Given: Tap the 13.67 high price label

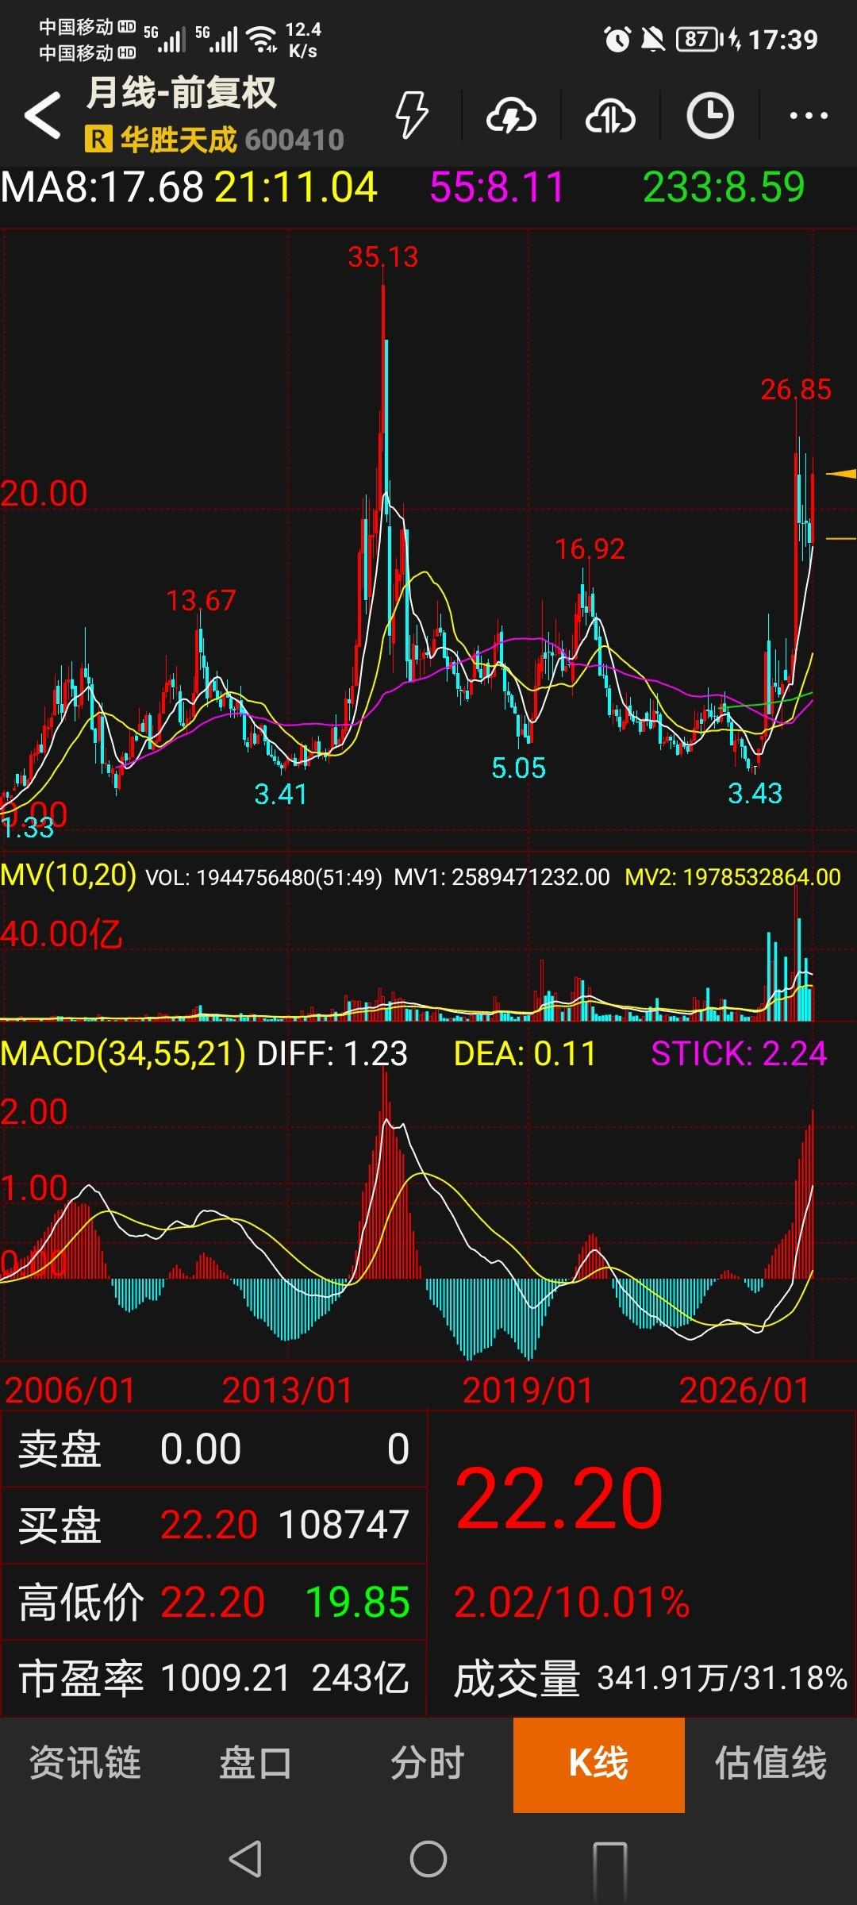Looking at the screenshot, I should pyautogui.click(x=201, y=600).
